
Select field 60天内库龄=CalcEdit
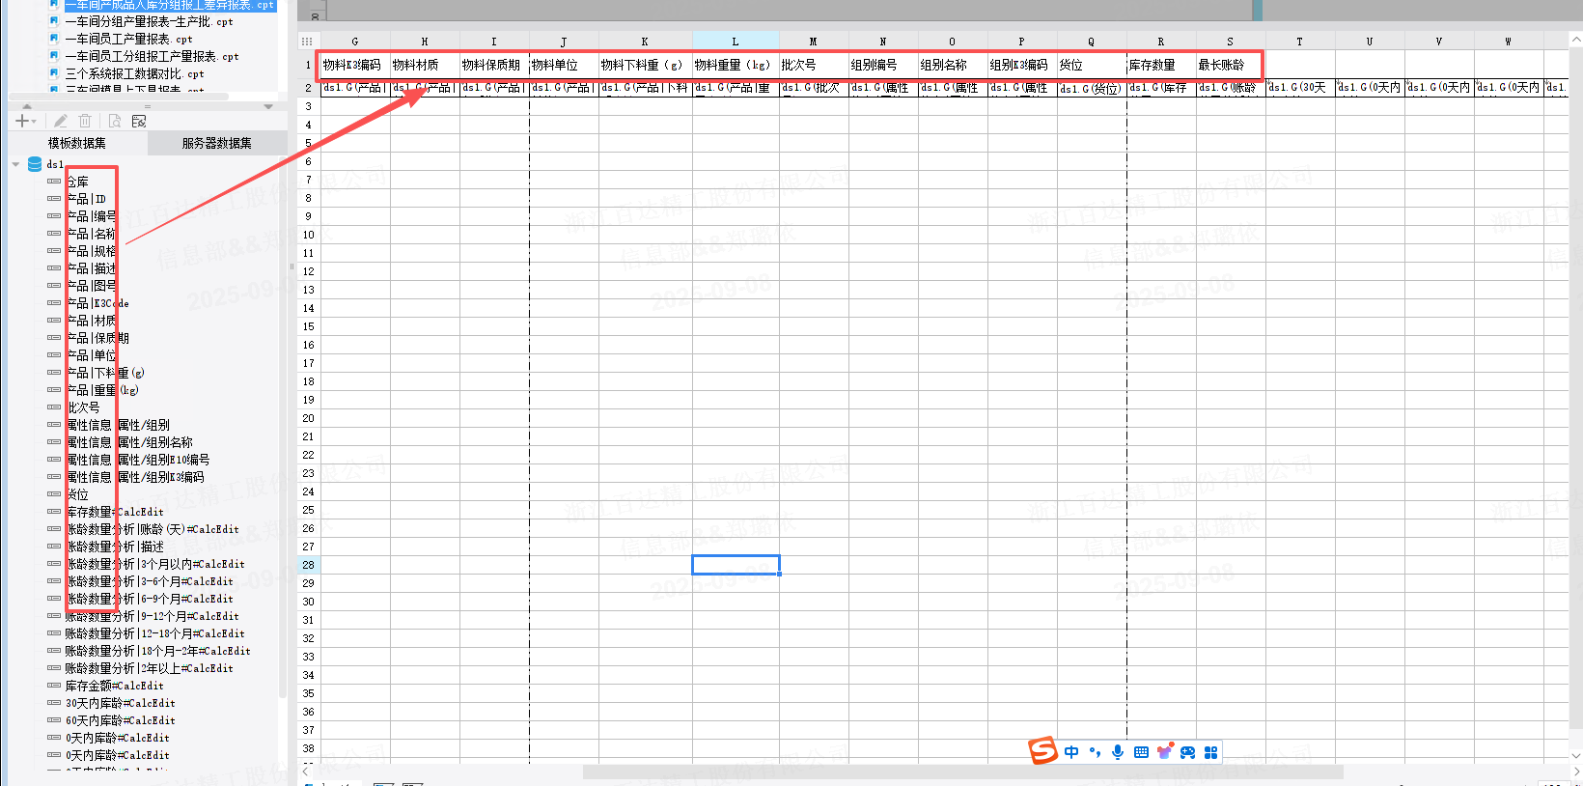point(120,720)
